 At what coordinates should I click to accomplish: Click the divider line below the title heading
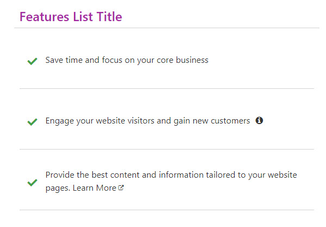pos(167,28)
